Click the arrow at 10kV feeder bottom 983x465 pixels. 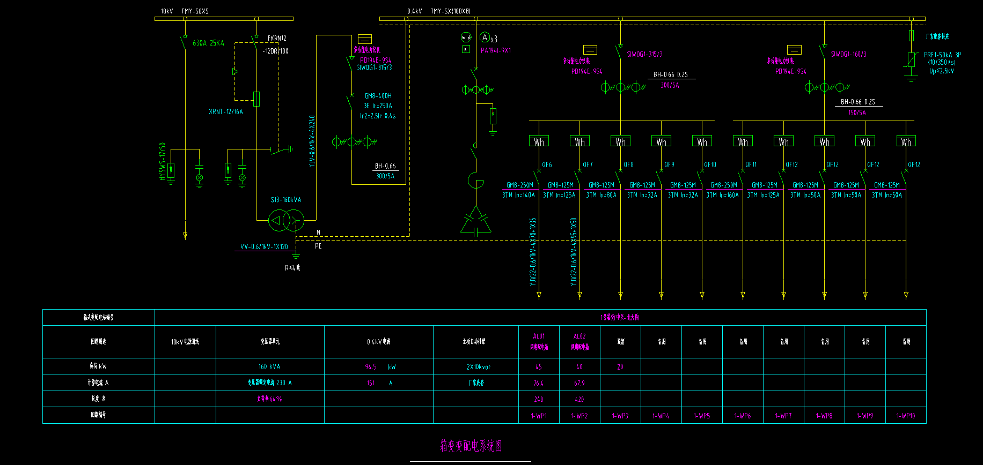pos(185,236)
